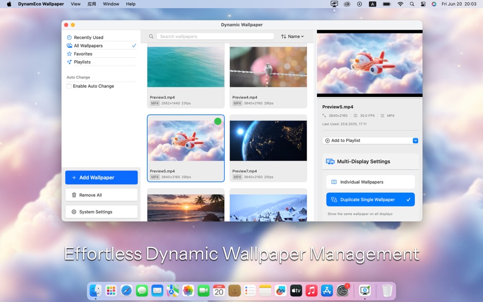Click the Creative Cloud menu bar icon
This screenshot has height=302, width=483.
[347, 4]
